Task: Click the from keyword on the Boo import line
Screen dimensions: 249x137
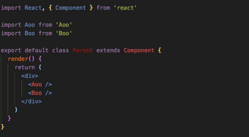Action: (x=45, y=33)
